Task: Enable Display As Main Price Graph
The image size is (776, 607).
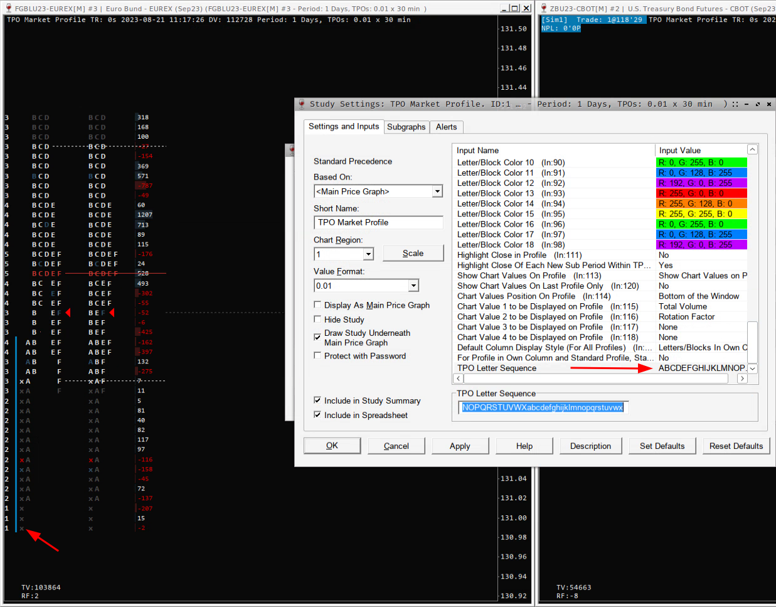Action: (x=317, y=305)
